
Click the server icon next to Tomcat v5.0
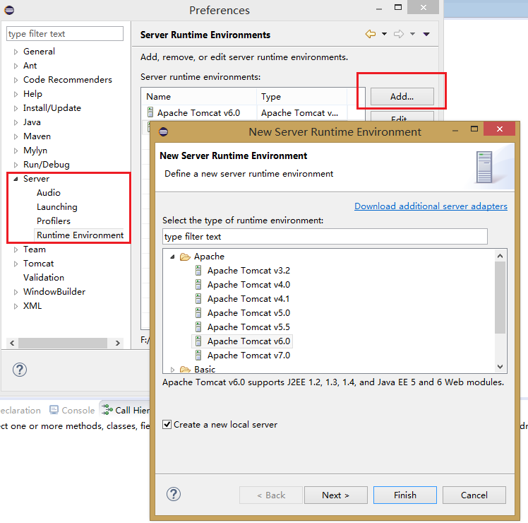[x=198, y=313]
